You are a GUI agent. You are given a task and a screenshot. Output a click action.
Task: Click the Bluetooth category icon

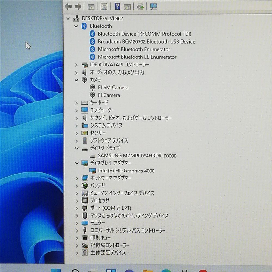tap(84, 26)
